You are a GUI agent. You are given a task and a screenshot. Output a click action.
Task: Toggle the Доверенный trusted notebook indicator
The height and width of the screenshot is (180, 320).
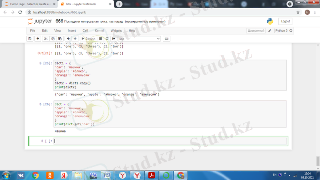pyautogui.click(x=256, y=30)
